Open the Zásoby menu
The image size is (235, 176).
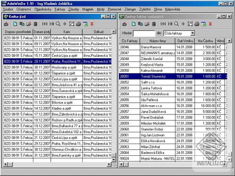74,9
